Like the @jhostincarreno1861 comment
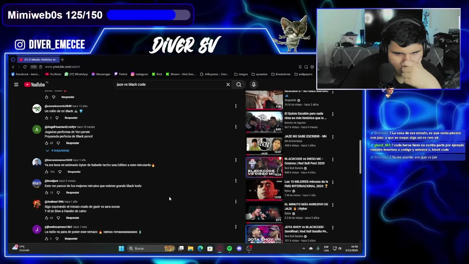The height and width of the screenshot is (264, 469). click(46, 239)
